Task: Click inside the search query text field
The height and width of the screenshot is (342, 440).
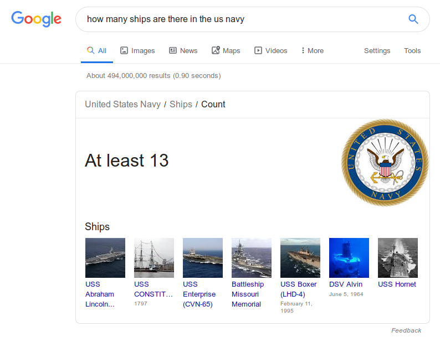Action: (x=241, y=19)
